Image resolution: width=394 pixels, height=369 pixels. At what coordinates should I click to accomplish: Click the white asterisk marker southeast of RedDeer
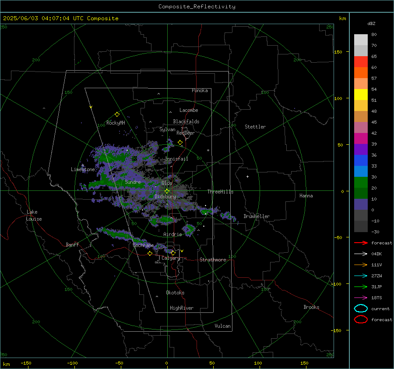pos(208,150)
